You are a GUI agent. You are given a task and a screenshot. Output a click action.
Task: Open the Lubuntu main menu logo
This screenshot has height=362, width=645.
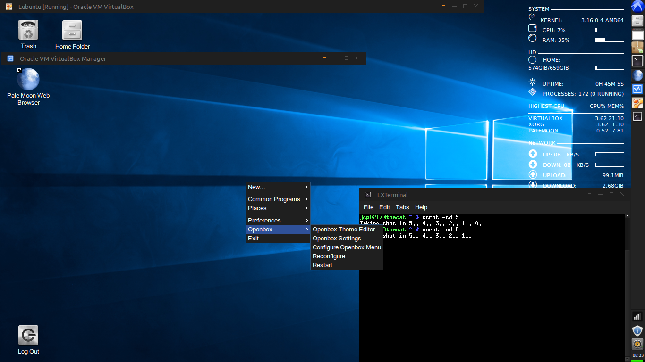(x=637, y=6)
